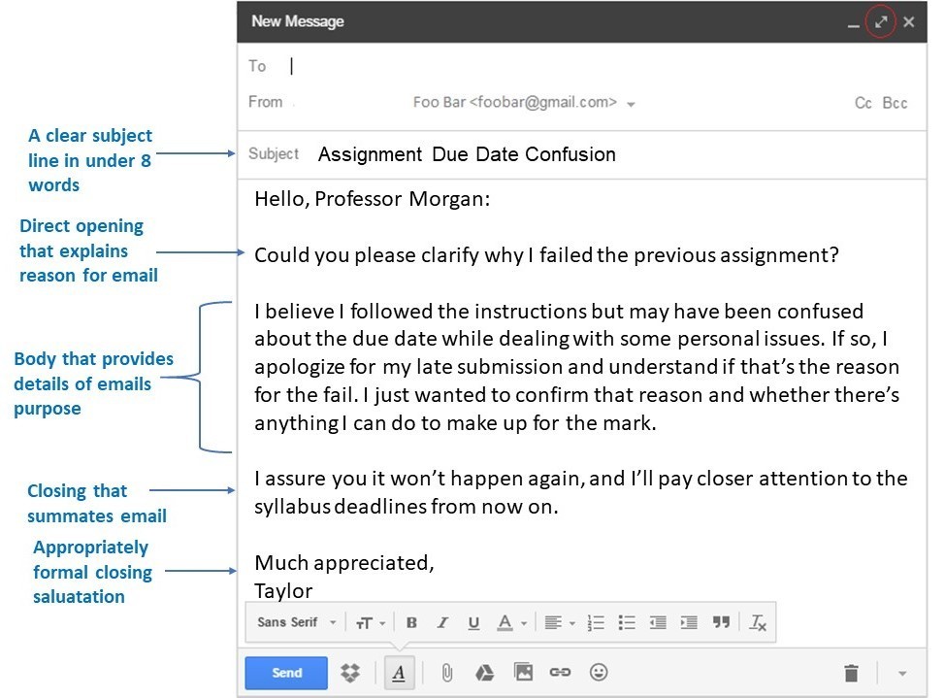Image resolution: width=945 pixels, height=698 pixels.
Task: Insert a file using Google Drive
Action: (485, 672)
